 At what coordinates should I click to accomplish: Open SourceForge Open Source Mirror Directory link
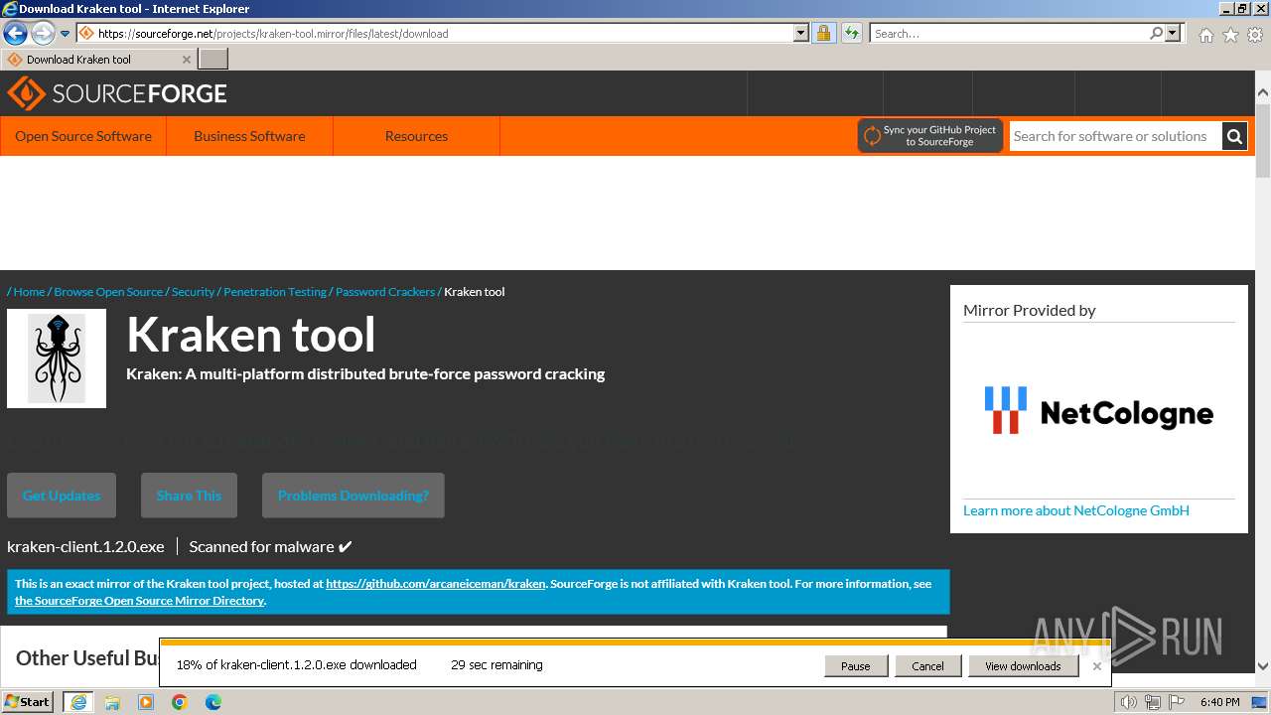[x=139, y=601]
